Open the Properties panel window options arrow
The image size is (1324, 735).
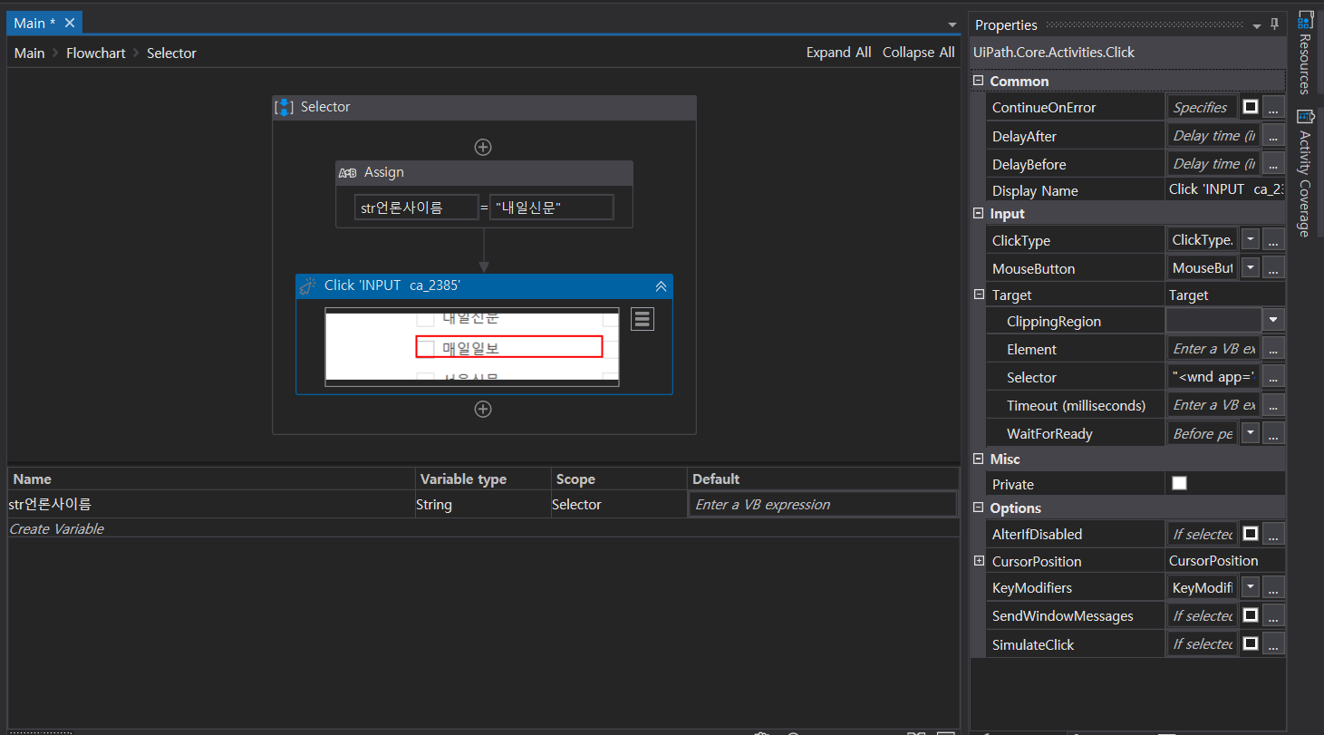coord(1257,25)
